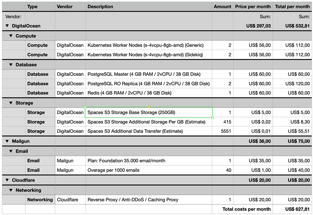Image resolution: width=313 pixels, height=215 pixels.
Task: Click the Mailgun total US$ 75,00
Action: (x=299, y=141)
